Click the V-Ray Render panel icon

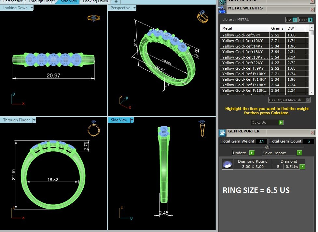(222, 1)
